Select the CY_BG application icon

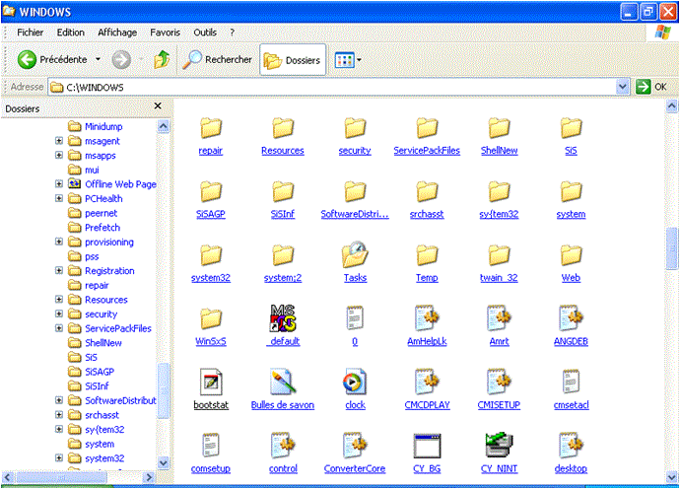point(427,446)
